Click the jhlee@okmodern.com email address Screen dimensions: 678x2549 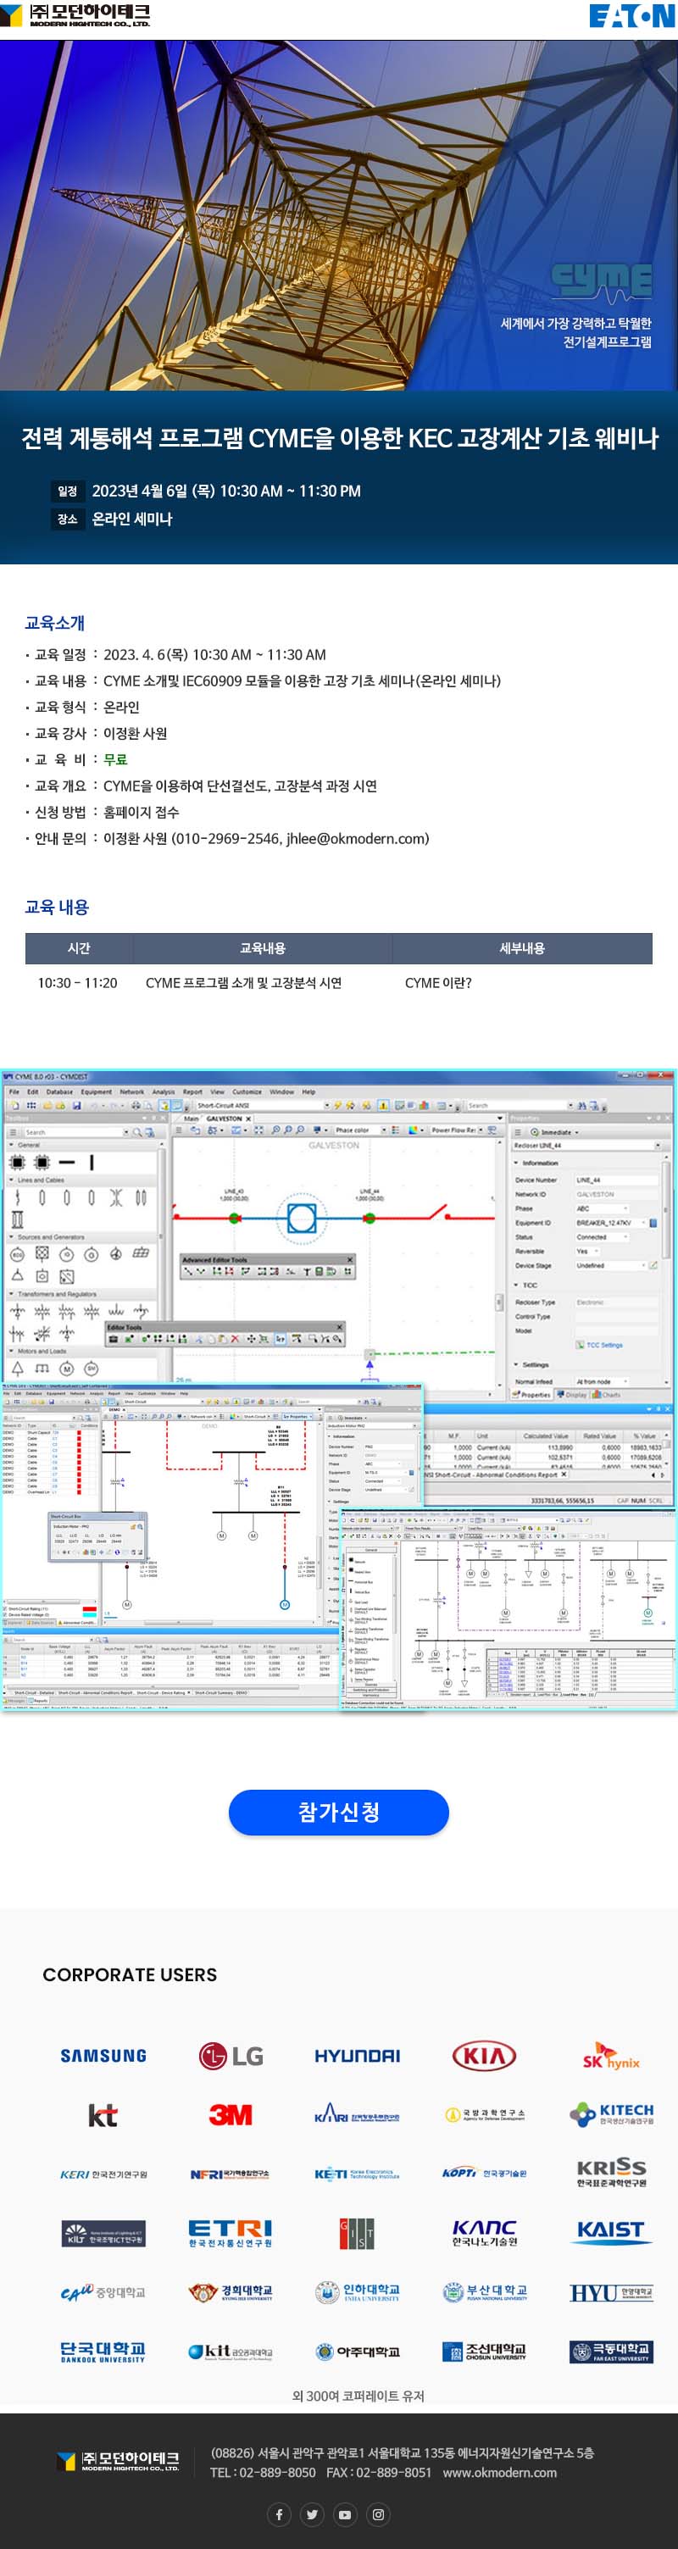coord(355,839)
